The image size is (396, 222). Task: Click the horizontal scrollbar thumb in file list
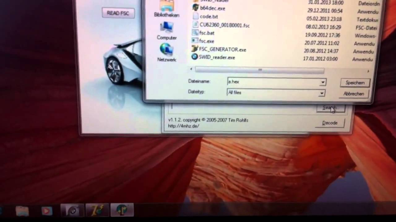[260, 71]
